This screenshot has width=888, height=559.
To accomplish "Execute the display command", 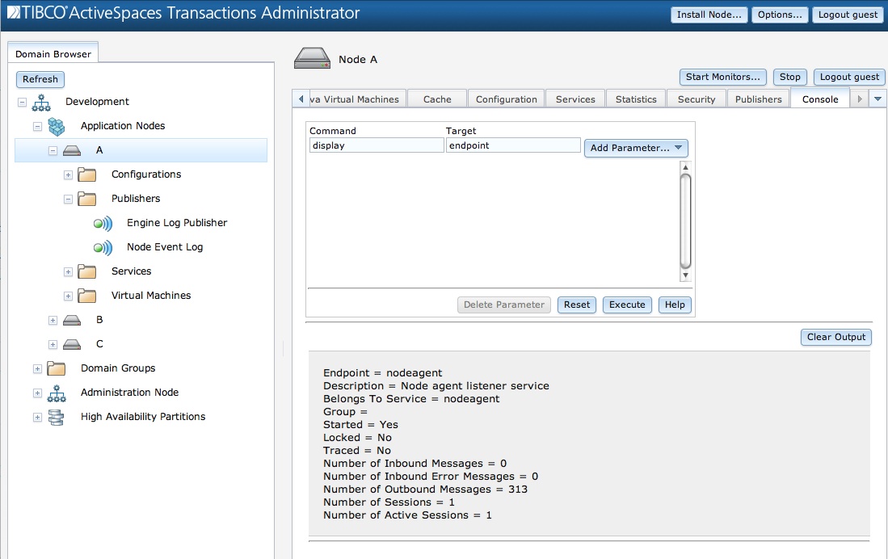I will tap(627, 305).
